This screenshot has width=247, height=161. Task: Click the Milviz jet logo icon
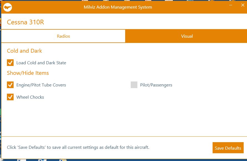[x=7, y=7]
